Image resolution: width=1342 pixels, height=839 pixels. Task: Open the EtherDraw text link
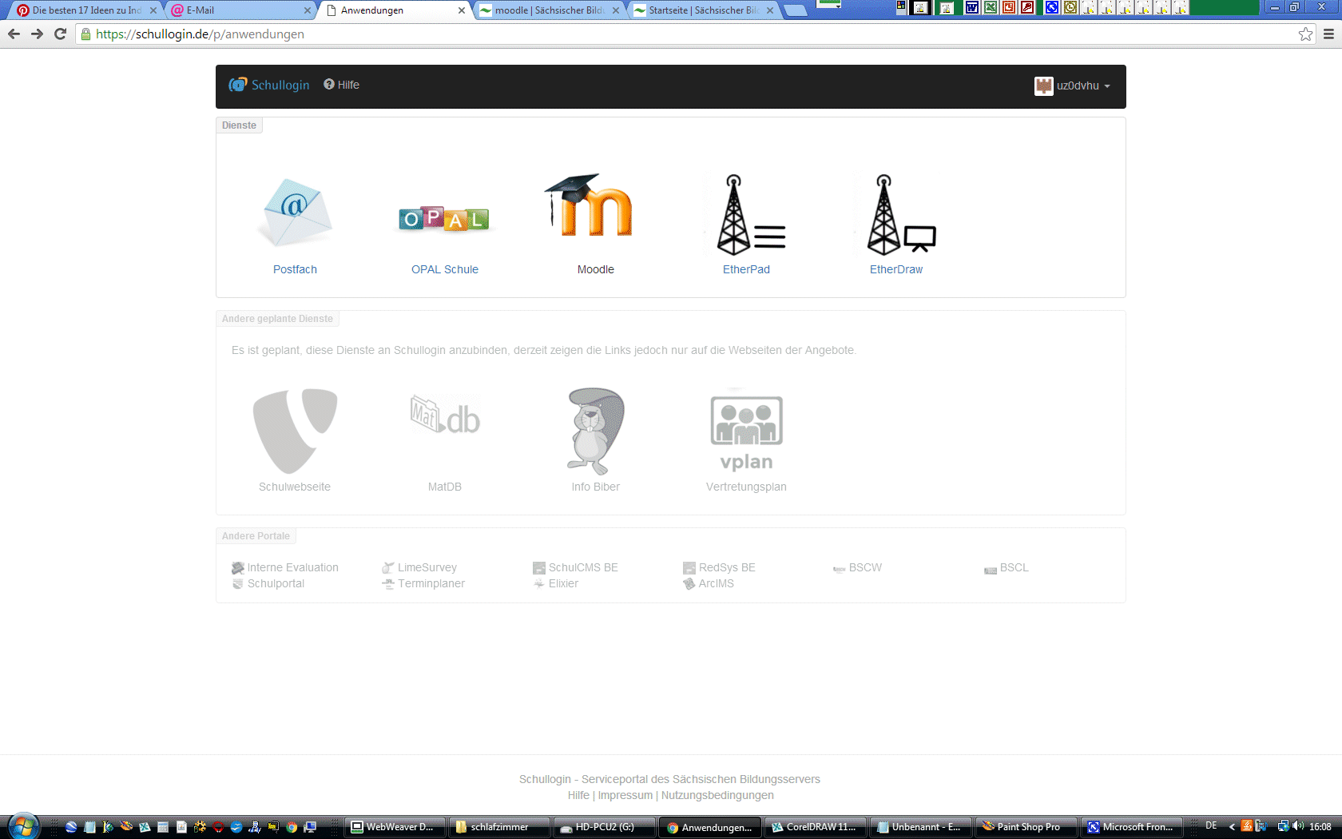[896, 269]
